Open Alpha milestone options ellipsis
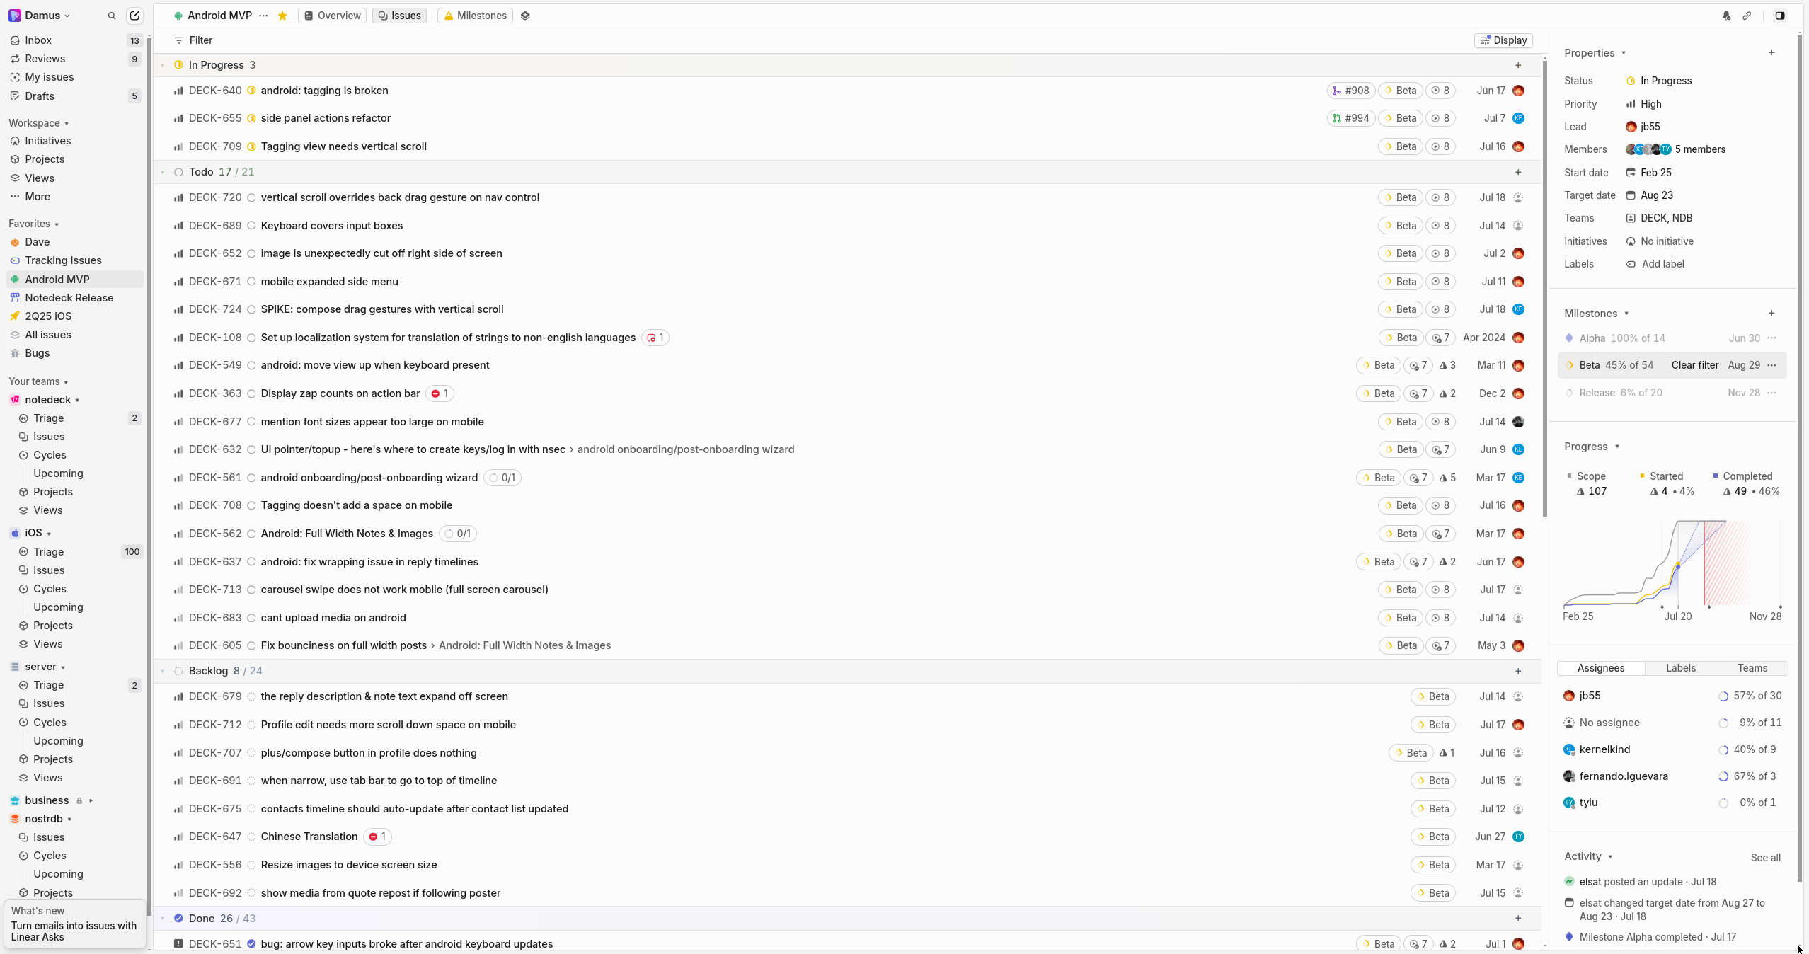1809x954 pixels. pos(1771,338)
